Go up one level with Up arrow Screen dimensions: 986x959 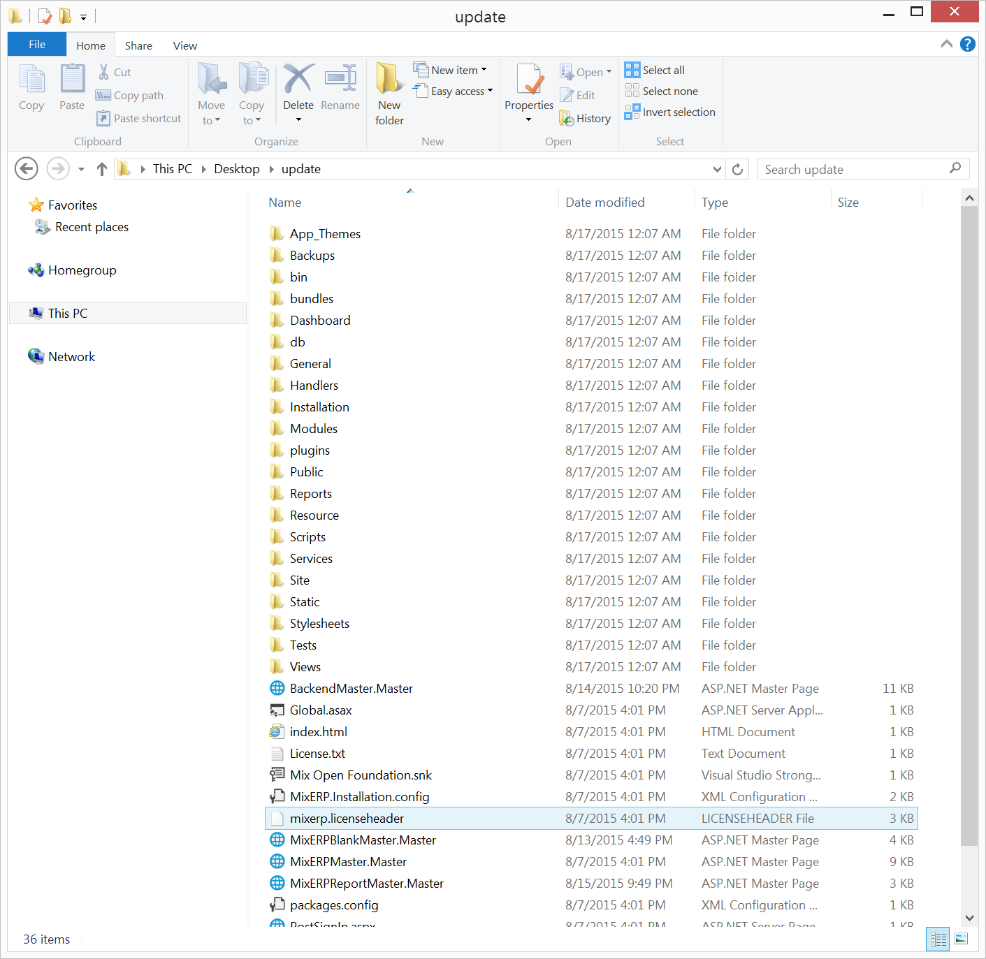[102, 169]
